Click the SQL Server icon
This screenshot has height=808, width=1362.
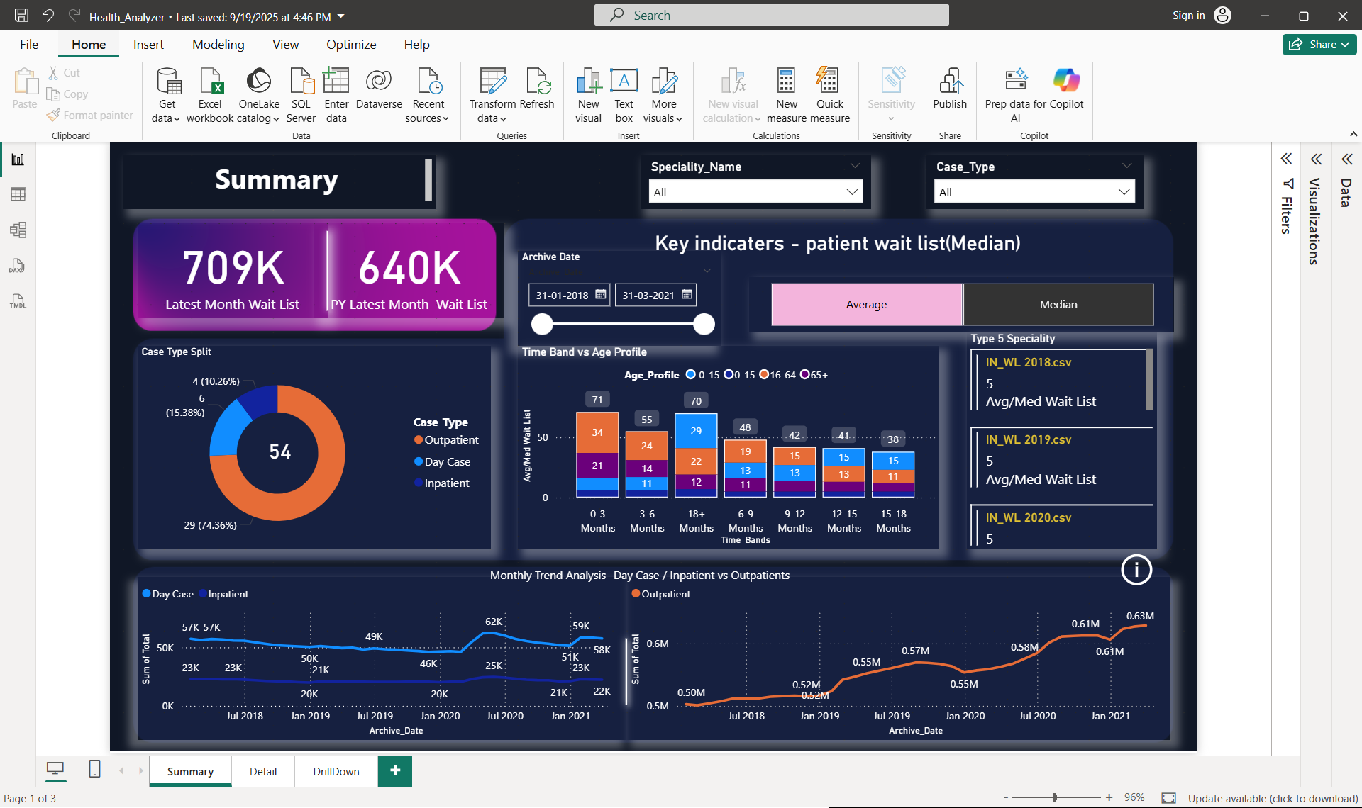[x=301, y=95]
